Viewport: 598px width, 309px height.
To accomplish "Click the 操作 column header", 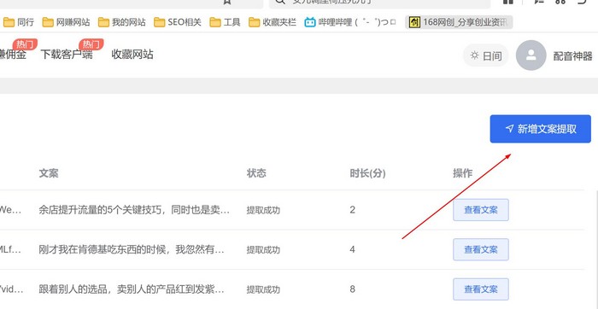I will click(x=463, y=173).
